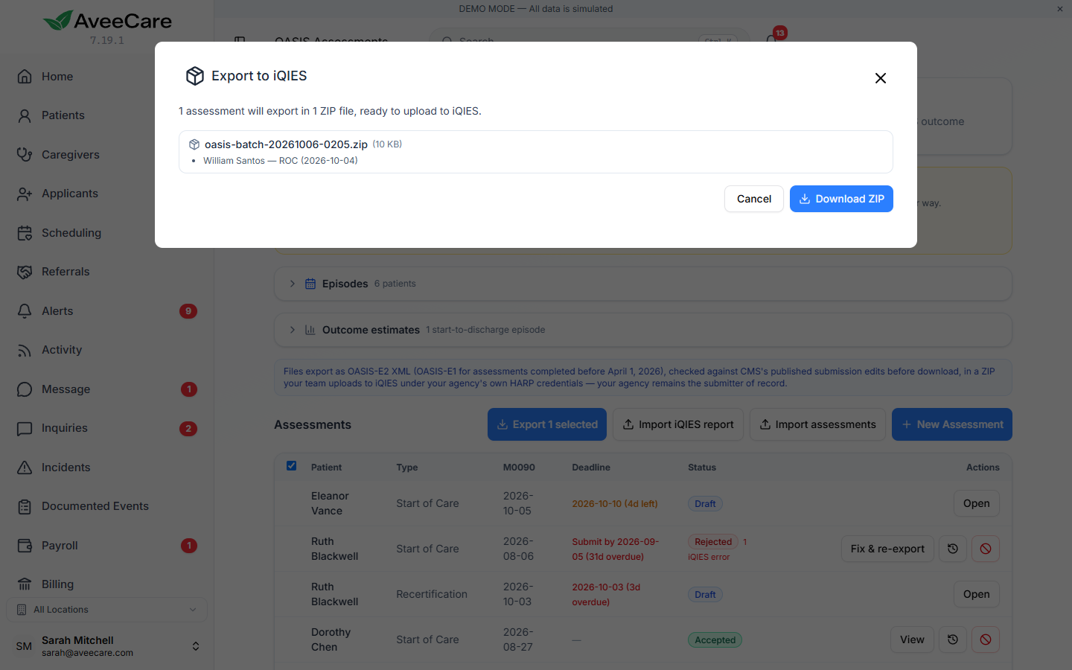This screenshot has width=1072, height=670.
Task: Click the Documented Events clipboard icon
Action: [25, 506]
